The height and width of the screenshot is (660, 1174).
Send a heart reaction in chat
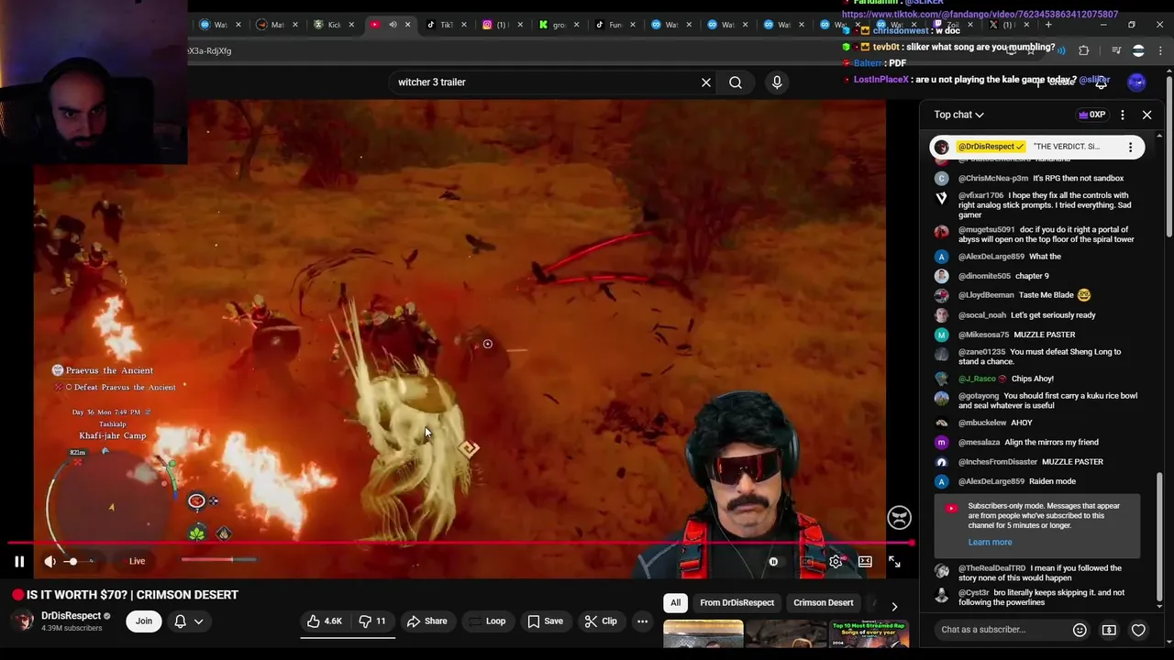click(x=1138, y=630)
